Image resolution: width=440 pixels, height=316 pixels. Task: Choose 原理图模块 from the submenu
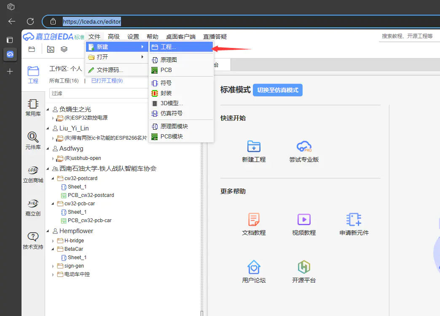pyautogui.click(x=174, y=126)
